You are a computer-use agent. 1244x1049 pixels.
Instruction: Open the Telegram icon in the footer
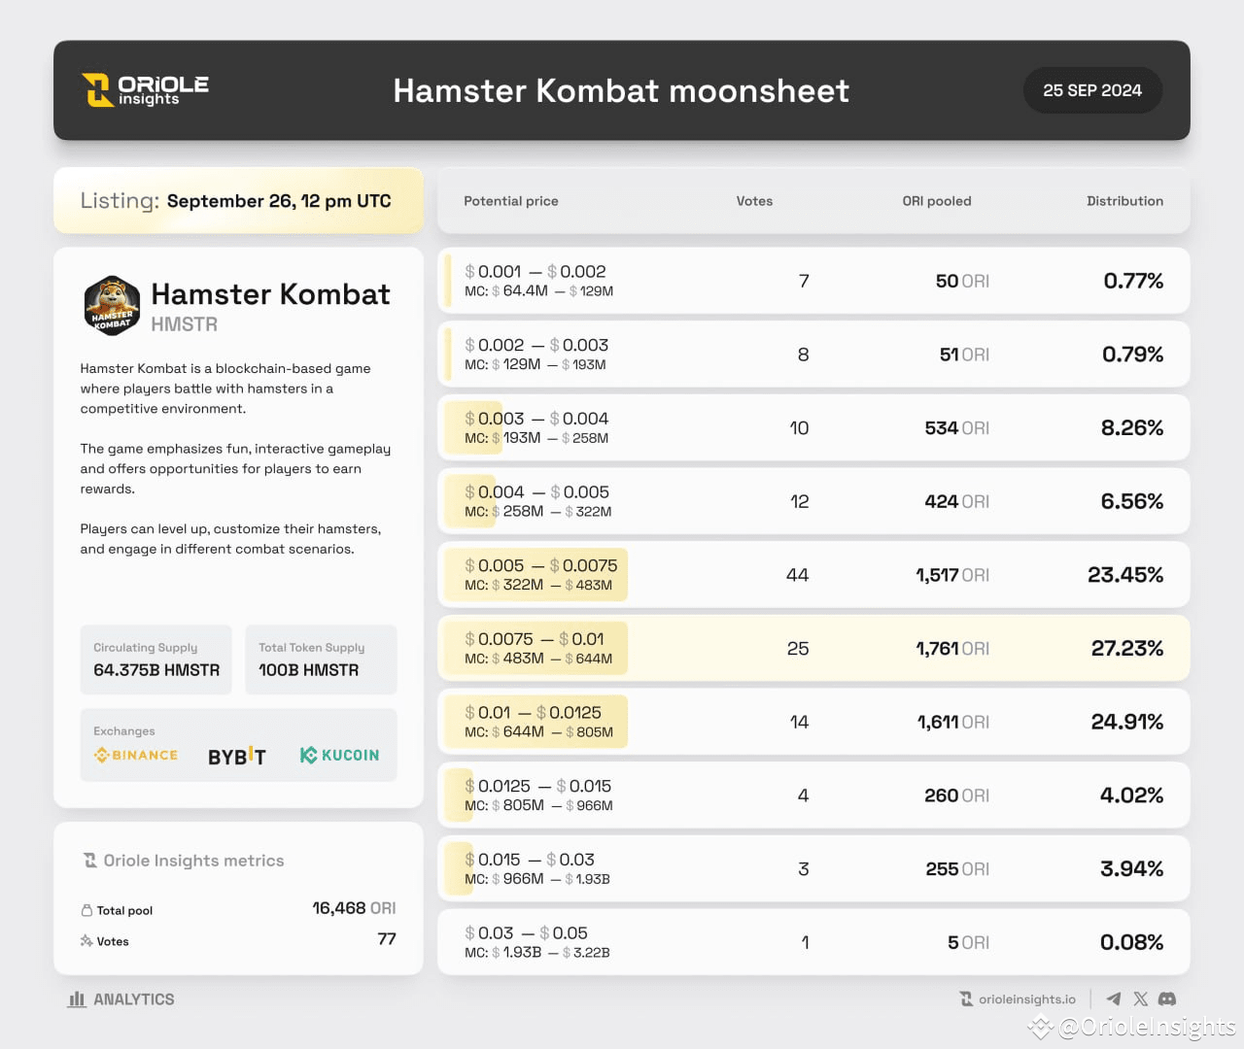(x=1114, y=998)
